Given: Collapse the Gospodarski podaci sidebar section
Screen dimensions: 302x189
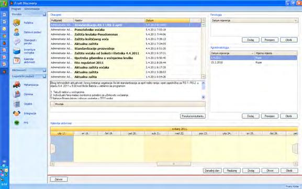Looking at the screenshot, I should click(44, 76).
